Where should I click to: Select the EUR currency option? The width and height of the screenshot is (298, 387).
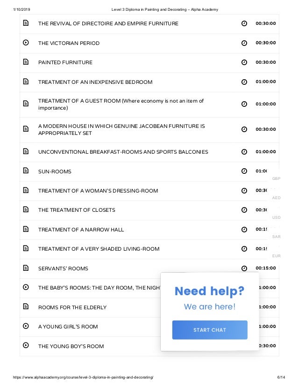point(277,256)
